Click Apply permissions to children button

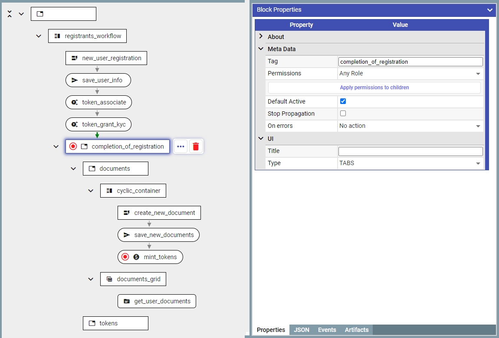pyautogui.click(x=374, y=88)
